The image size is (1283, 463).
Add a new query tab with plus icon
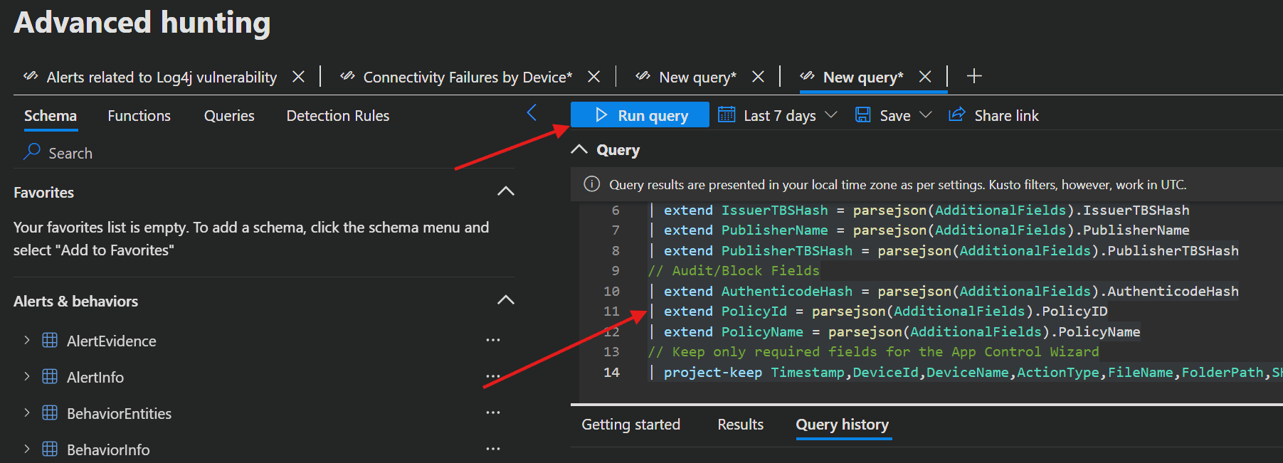[974, 76]
